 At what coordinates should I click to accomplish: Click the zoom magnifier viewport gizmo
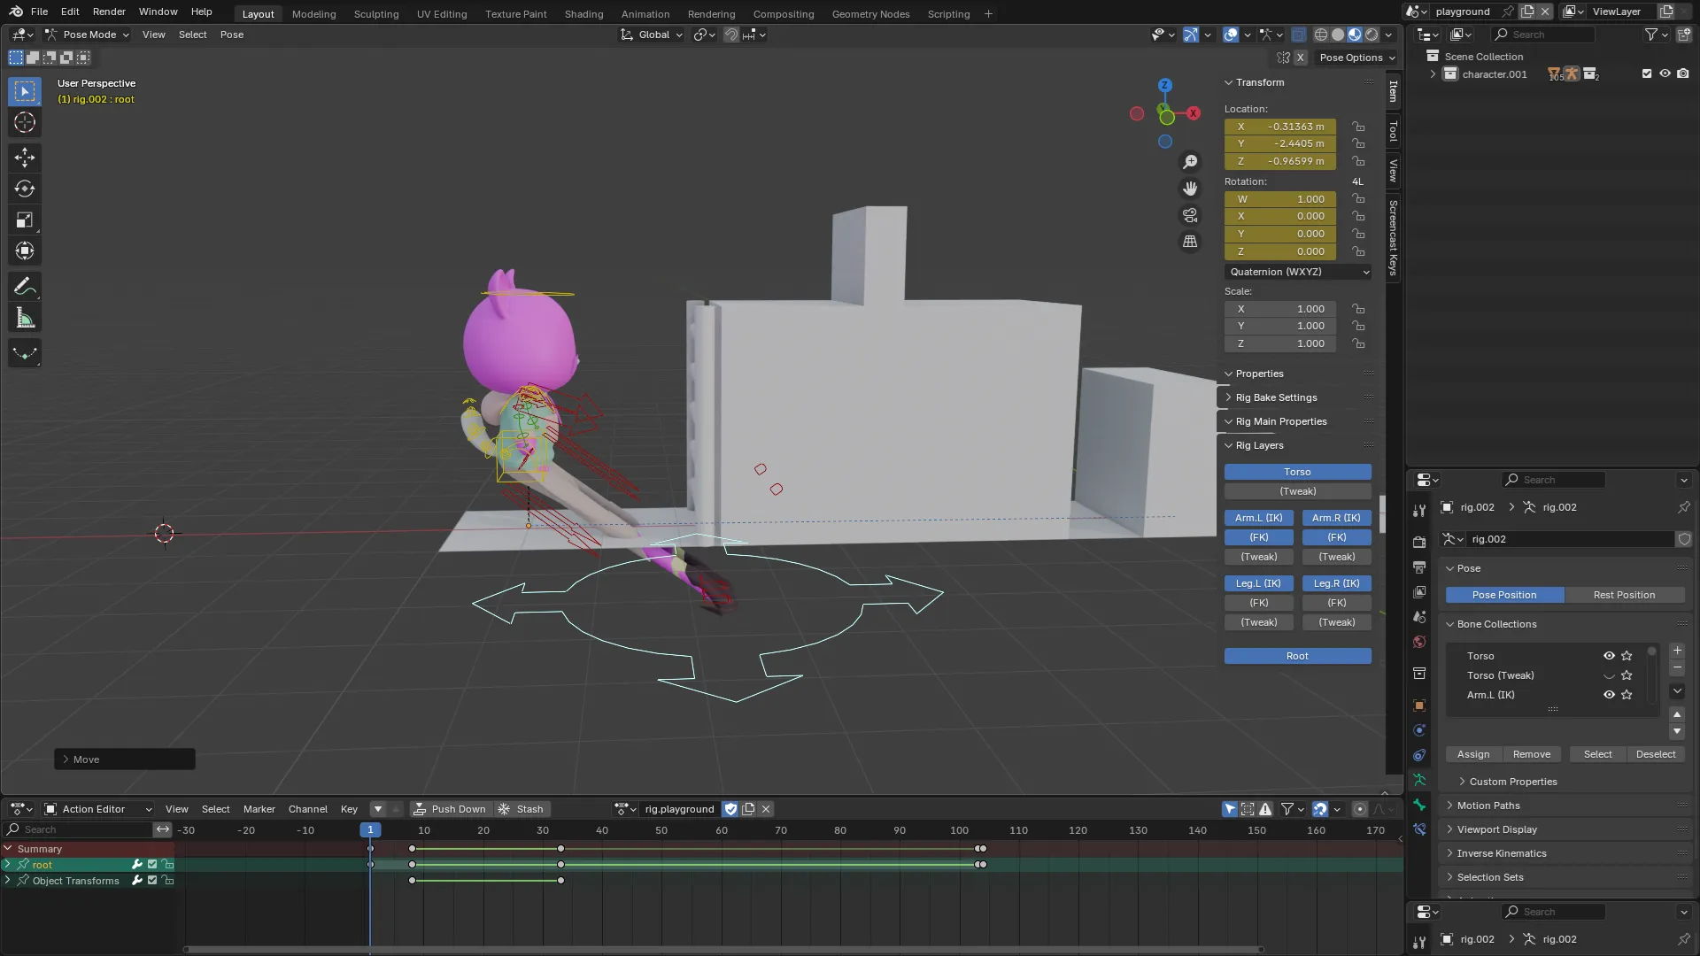1190,162
